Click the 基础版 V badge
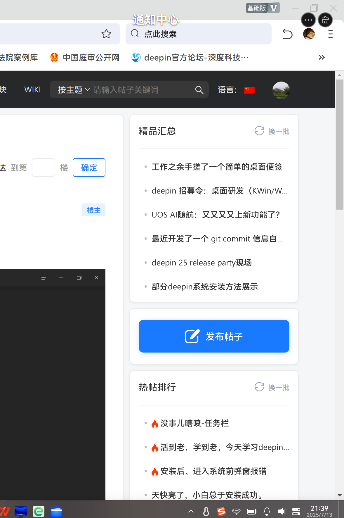 pyautogui.click(x=263, y=8)
